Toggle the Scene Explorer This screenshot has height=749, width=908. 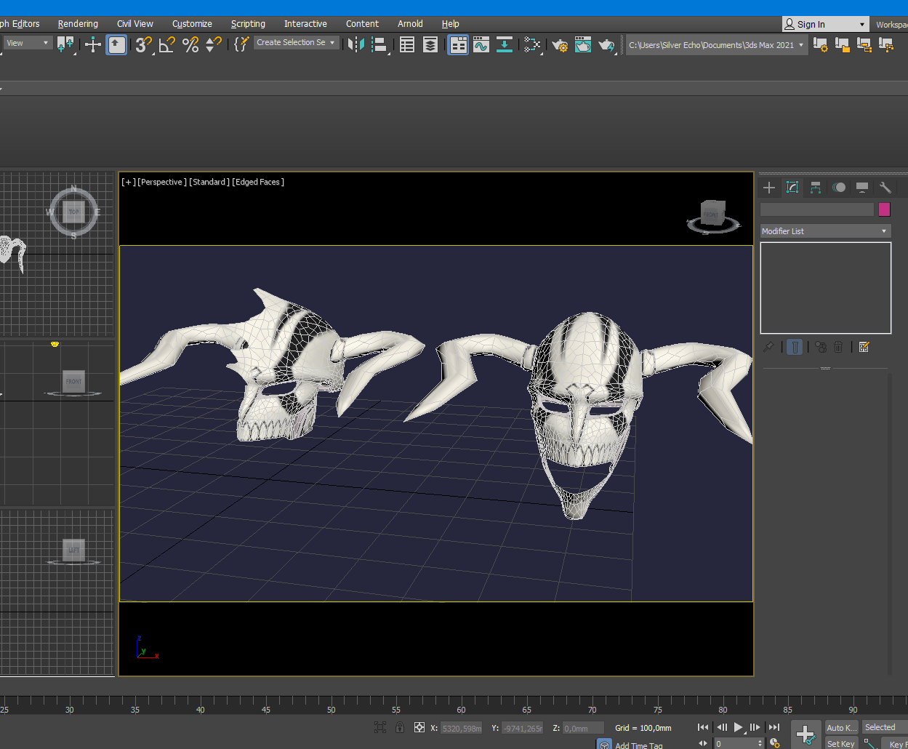coord(407,44)
